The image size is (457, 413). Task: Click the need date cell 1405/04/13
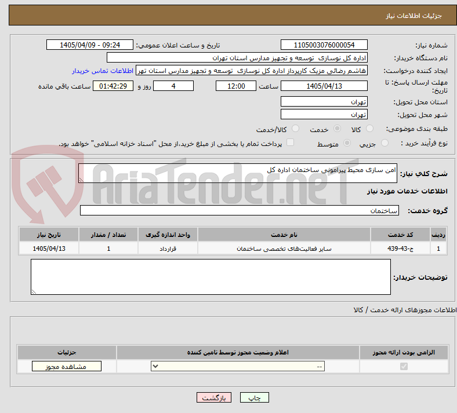[49, 248]
